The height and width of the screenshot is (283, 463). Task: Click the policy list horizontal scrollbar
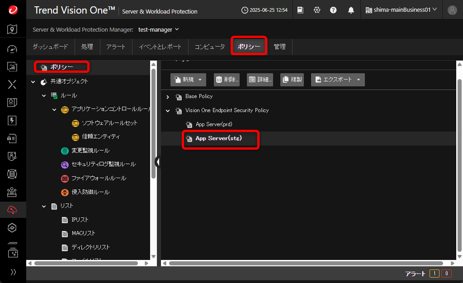click(x=306, y=263)
